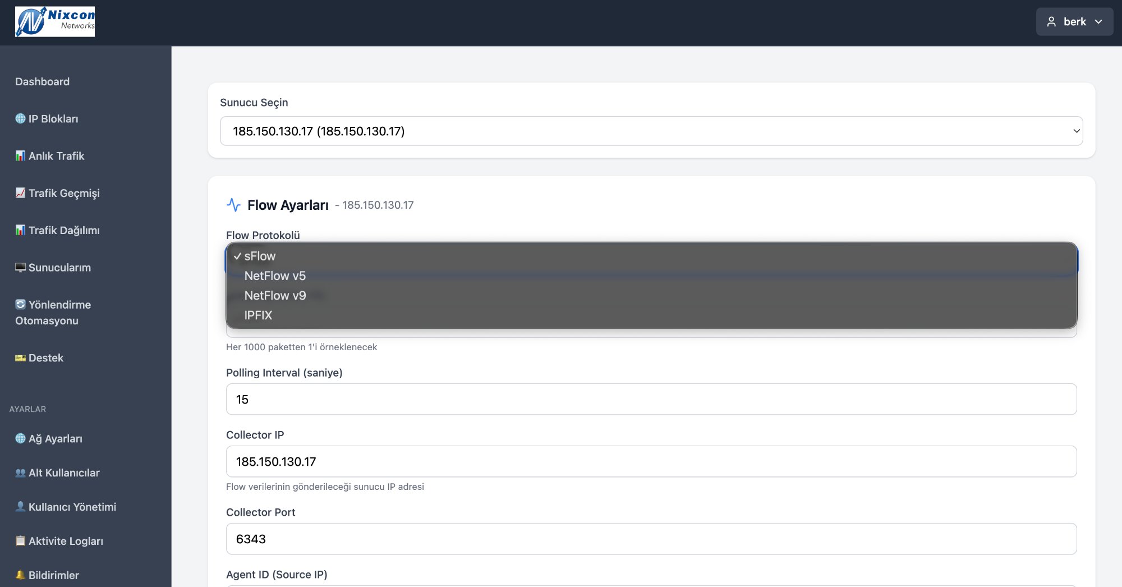
Task: Choose the checked sFlow option
Action: coord(260,256)
